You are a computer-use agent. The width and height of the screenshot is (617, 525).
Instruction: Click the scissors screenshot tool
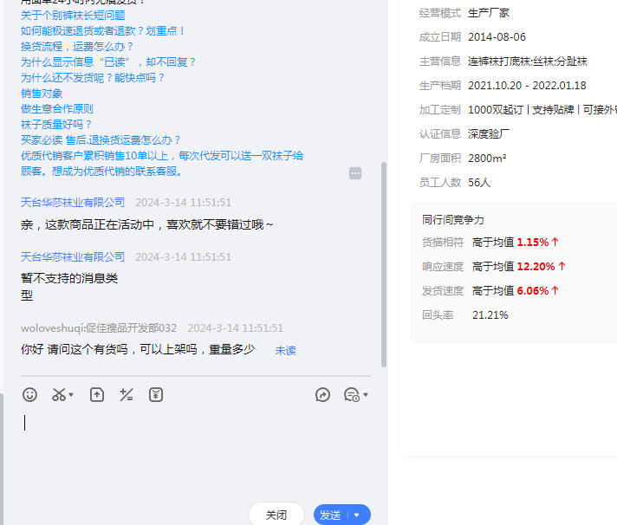tap(58, 395)
